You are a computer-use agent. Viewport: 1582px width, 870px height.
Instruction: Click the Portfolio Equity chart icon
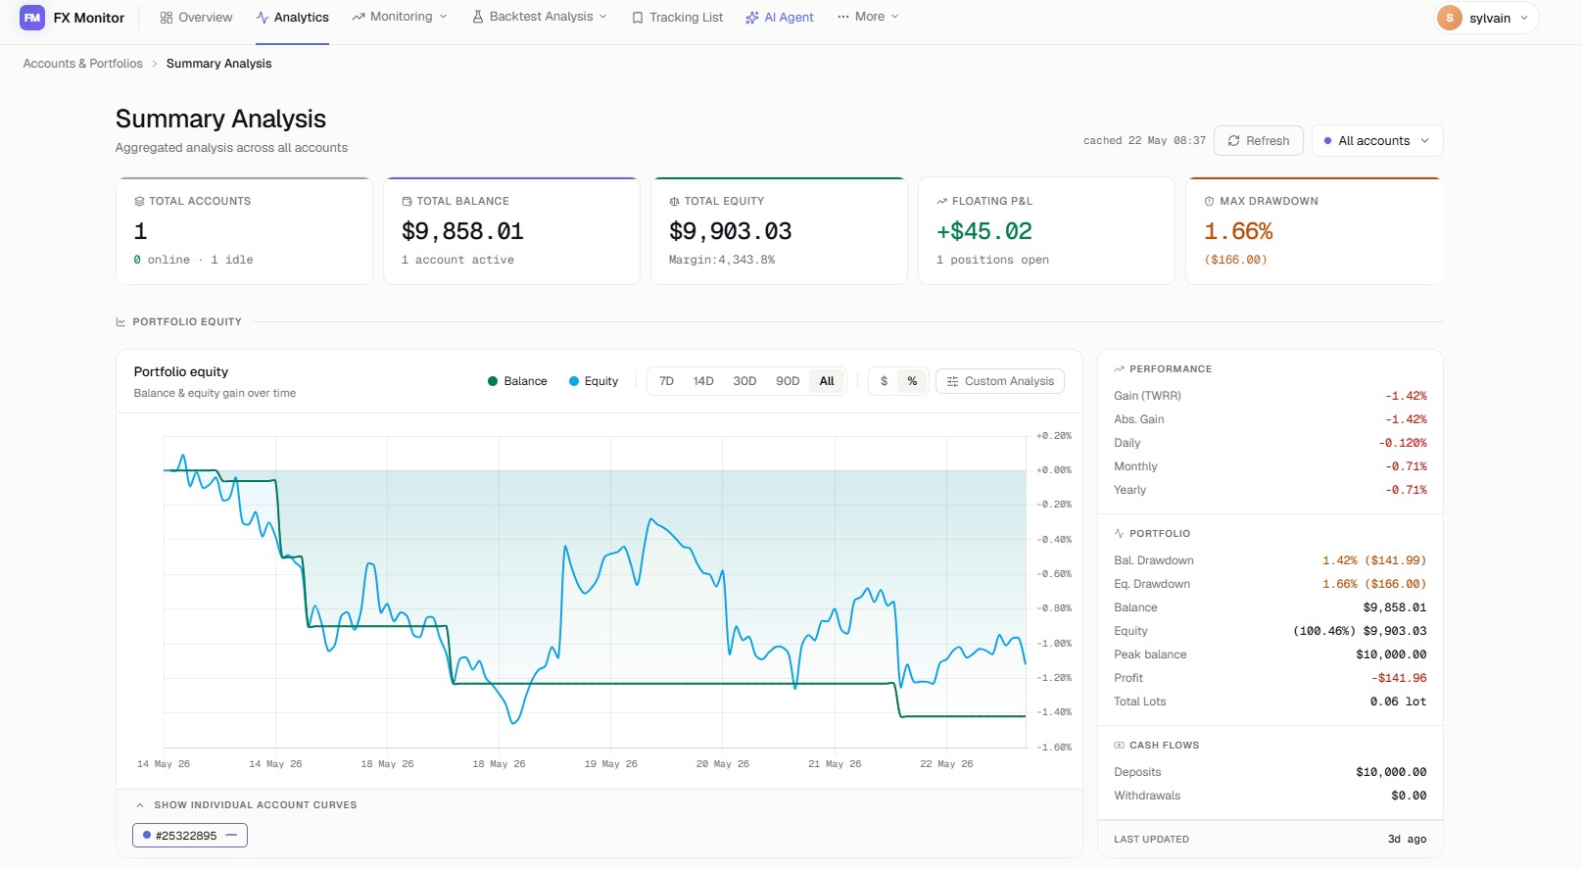[120, 321]
